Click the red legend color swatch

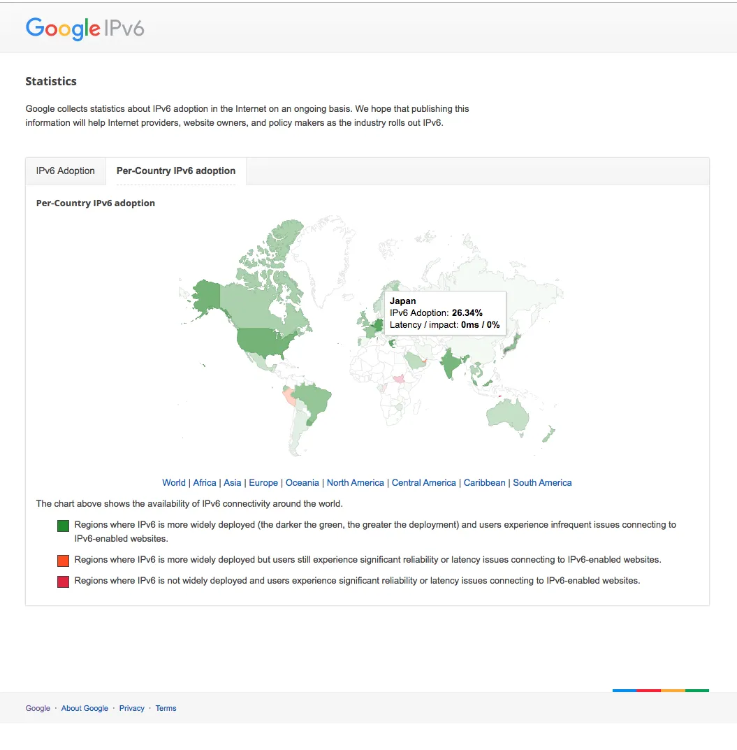pyautogui.click(x=63, y=582)
